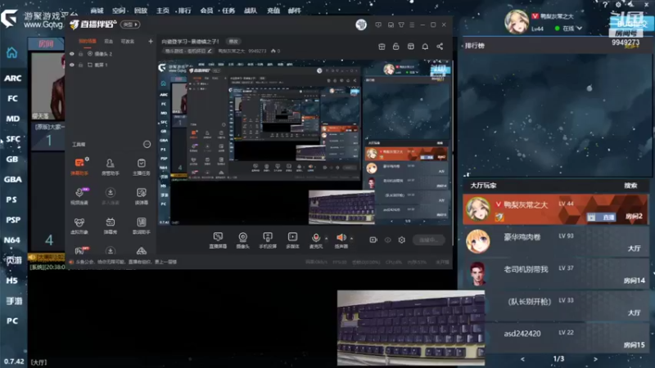Open the 主播任务 tool
655x368 pixels.
(x=141, y=167)
